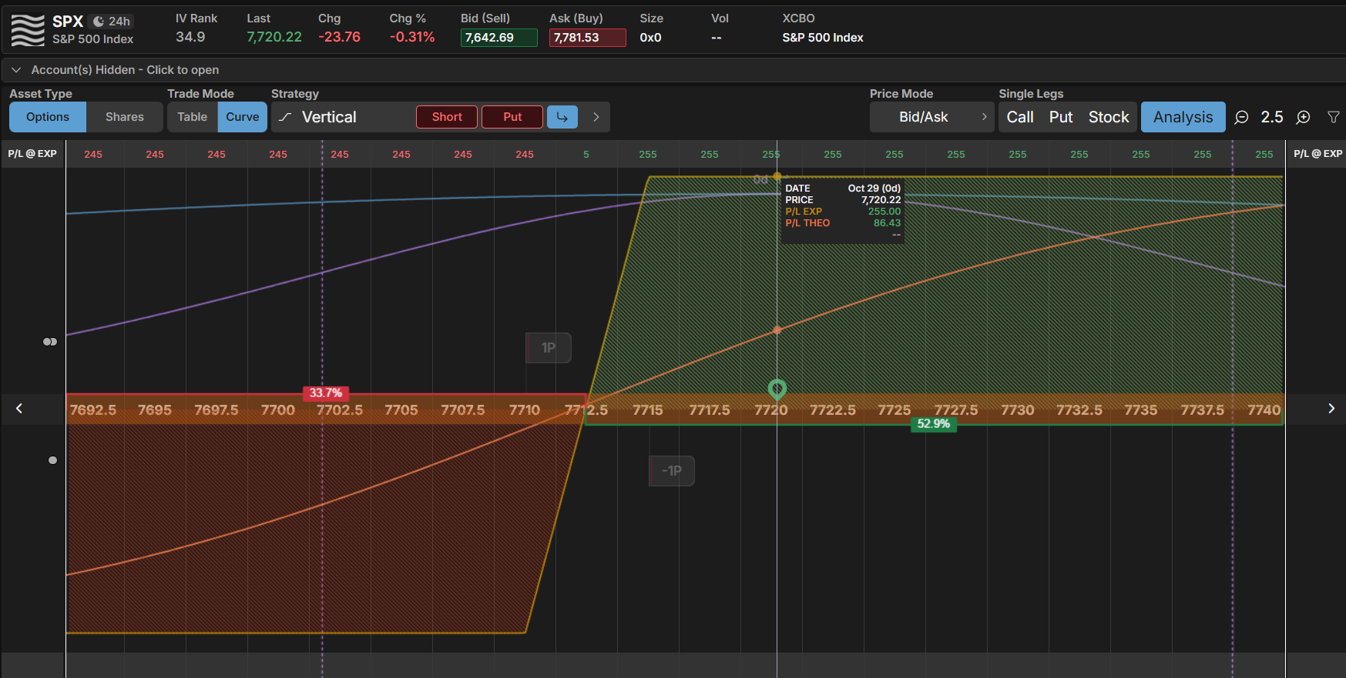Open the Analysis view
The height and width of the screenshot is (678, 1346).
click(1183, 117)
